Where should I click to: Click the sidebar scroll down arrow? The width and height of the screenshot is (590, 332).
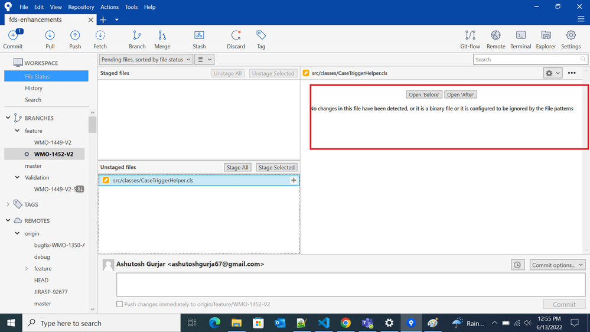[93, 310]
